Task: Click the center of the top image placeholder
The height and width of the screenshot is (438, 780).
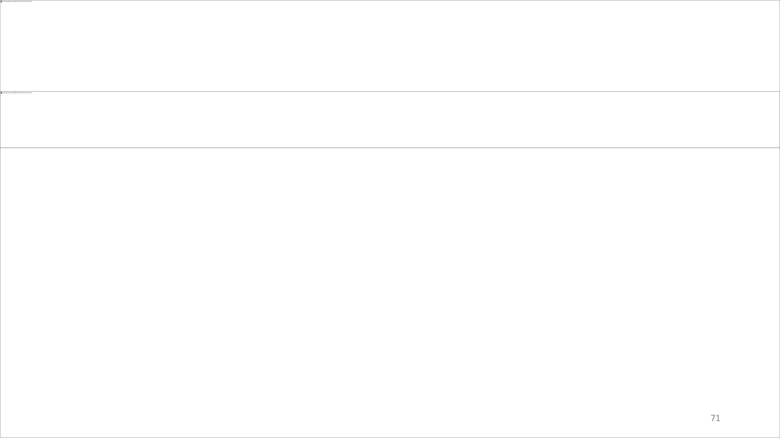Action: click(390, 46)
